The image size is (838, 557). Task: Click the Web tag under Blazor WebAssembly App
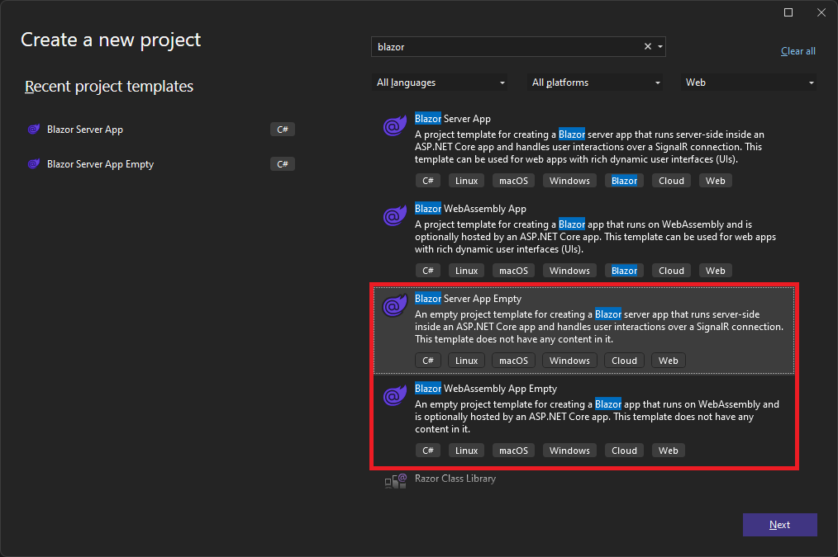click(716, 271)
